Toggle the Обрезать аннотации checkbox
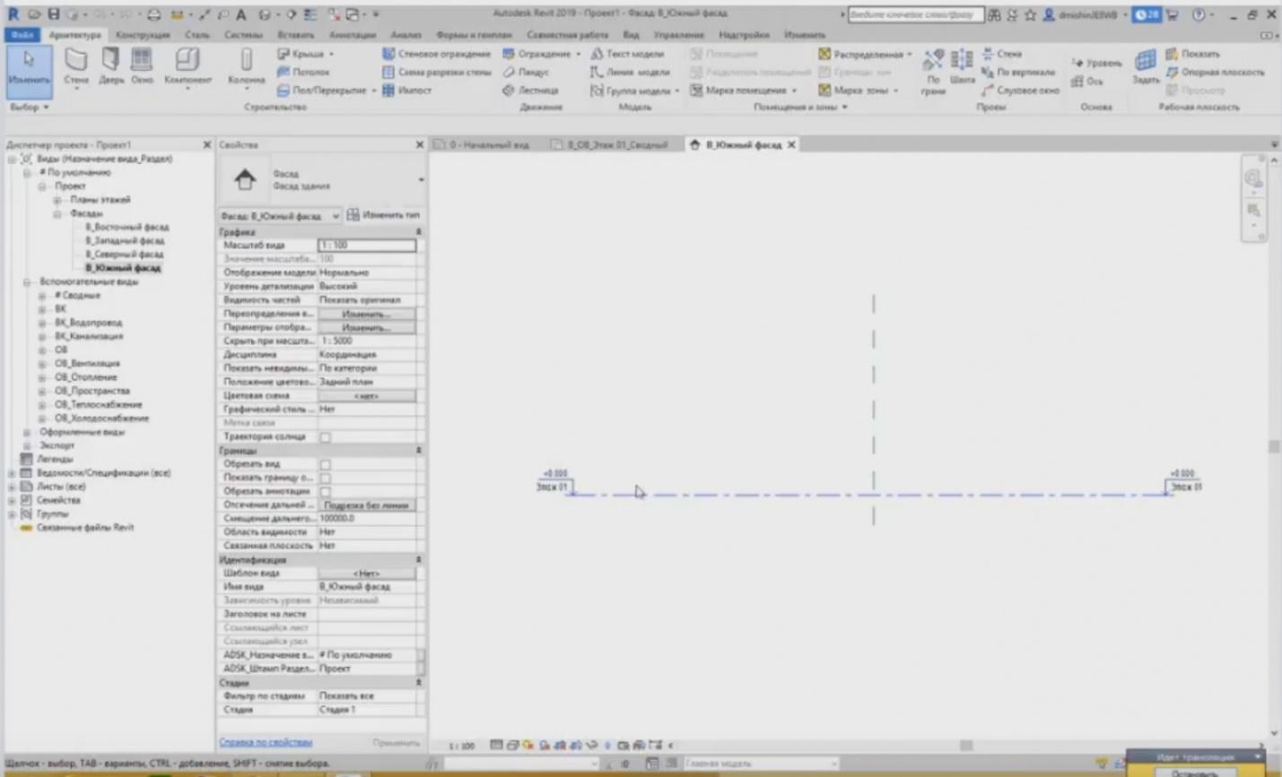Screen dimensions: 1282x777 coord(326,492)
